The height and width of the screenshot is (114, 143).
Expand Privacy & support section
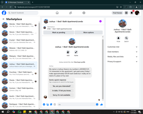click(x=122, y=62)
